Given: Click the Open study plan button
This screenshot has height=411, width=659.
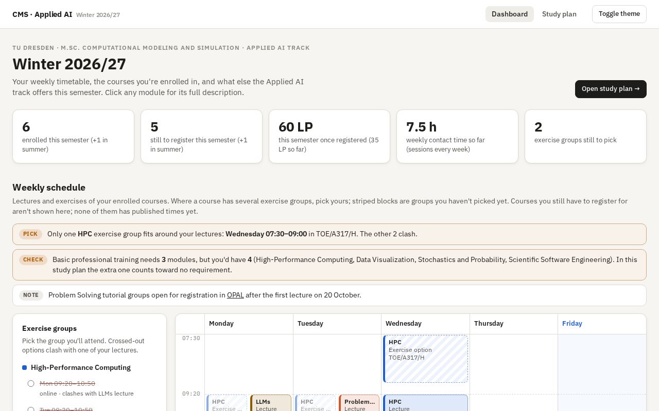Looking at the screenshot, I should click(x=611, y=89).
